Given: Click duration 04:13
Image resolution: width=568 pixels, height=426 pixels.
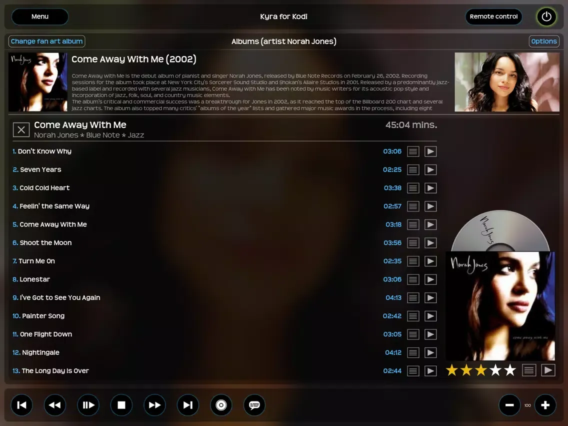Looking at the screenshot, I should pos(393,298).
